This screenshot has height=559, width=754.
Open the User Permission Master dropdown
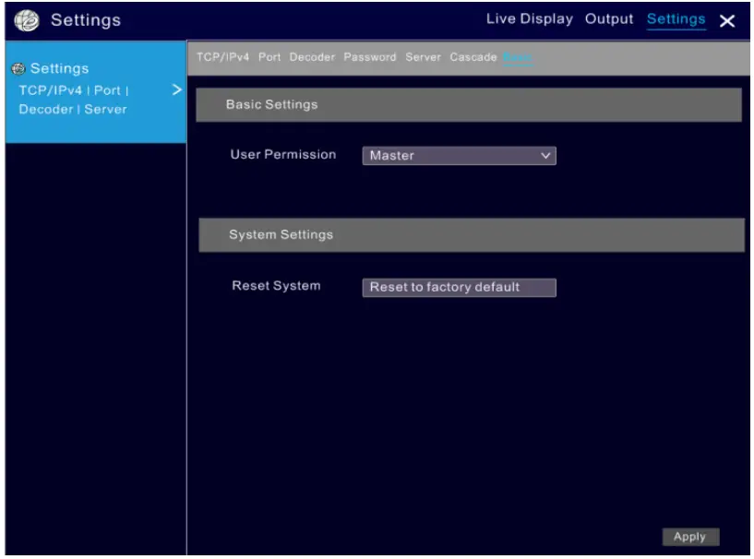(x=460, y=156)
